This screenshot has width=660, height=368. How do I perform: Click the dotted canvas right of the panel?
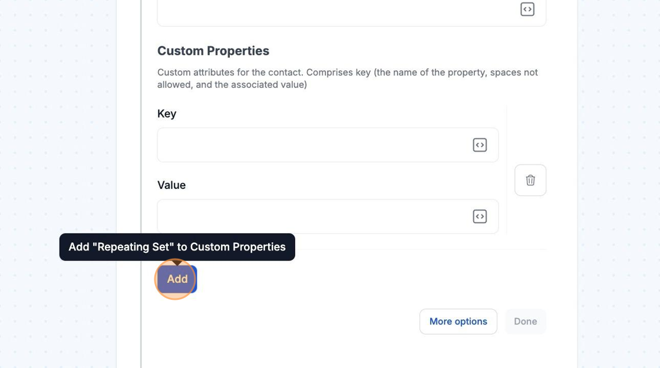click(619, 176)
